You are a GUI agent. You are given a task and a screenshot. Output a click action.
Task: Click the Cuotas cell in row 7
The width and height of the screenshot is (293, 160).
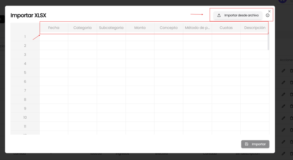click(x=226, y=90)
